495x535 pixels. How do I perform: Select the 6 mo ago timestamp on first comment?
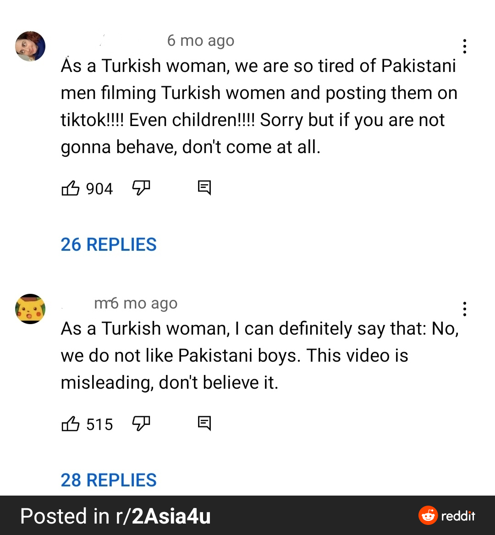(201, 41)
